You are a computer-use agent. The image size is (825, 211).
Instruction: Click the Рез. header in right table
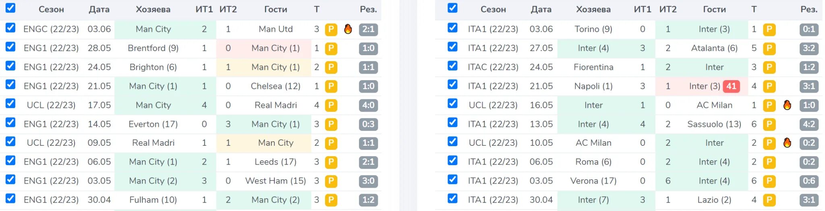pos(809,9)
